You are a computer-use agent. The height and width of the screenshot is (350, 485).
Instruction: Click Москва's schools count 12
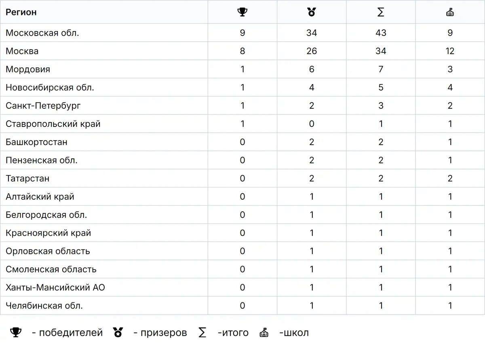(x=450, y=51)
